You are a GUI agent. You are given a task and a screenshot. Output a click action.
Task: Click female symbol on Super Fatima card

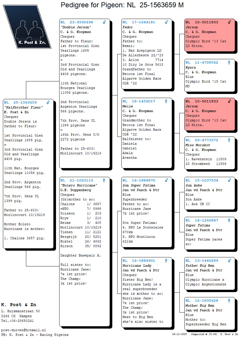click(229, 220)
